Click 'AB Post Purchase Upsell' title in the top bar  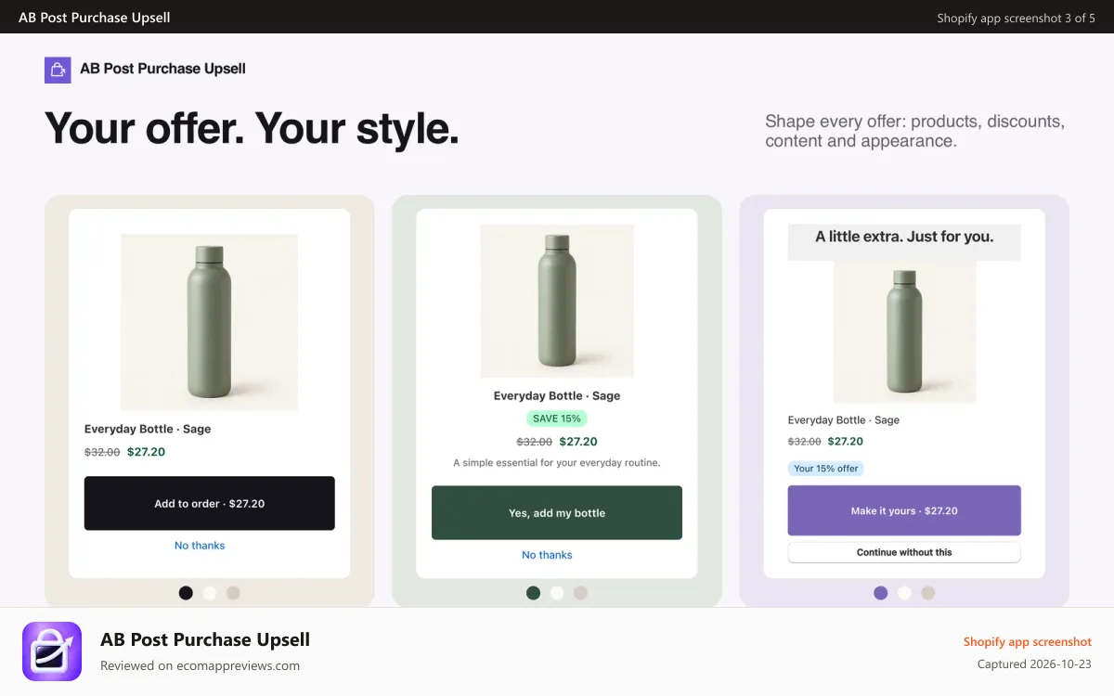[95, 18]
